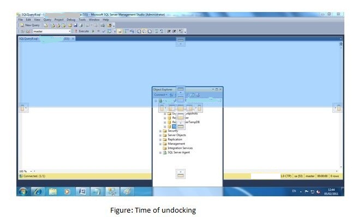Image resolution: width=352 pixels, height=217 pixels.
Task: Close the SQLQuery8.sql tab
Action: click(73, 39)
